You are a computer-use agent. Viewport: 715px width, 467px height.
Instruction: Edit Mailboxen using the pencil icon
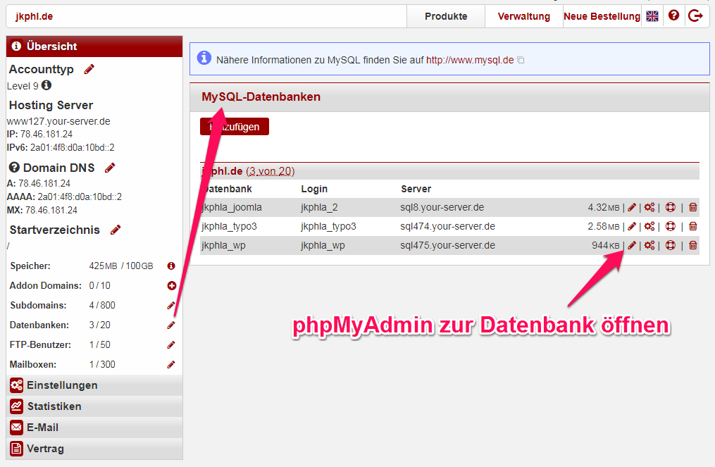point(170,364)
